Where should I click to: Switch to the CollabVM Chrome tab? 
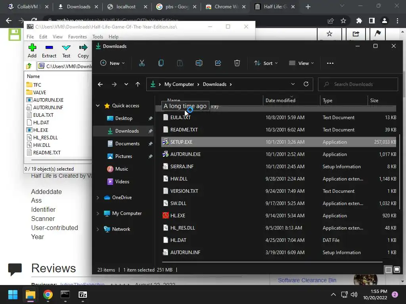pos(29,7)
